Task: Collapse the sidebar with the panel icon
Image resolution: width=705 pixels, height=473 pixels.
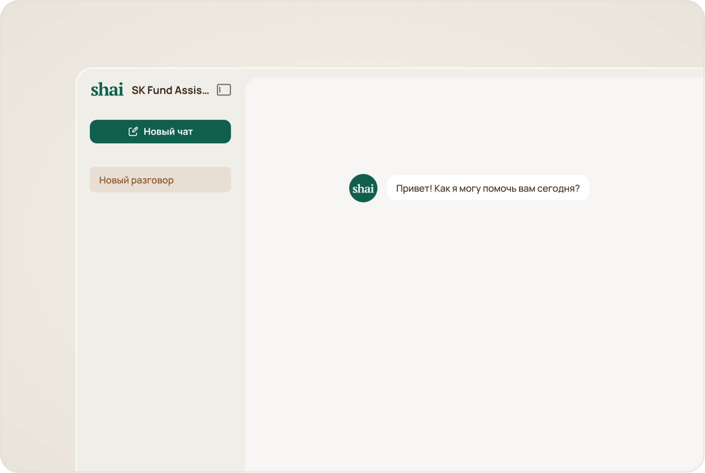Action: [x=224, y=90]
